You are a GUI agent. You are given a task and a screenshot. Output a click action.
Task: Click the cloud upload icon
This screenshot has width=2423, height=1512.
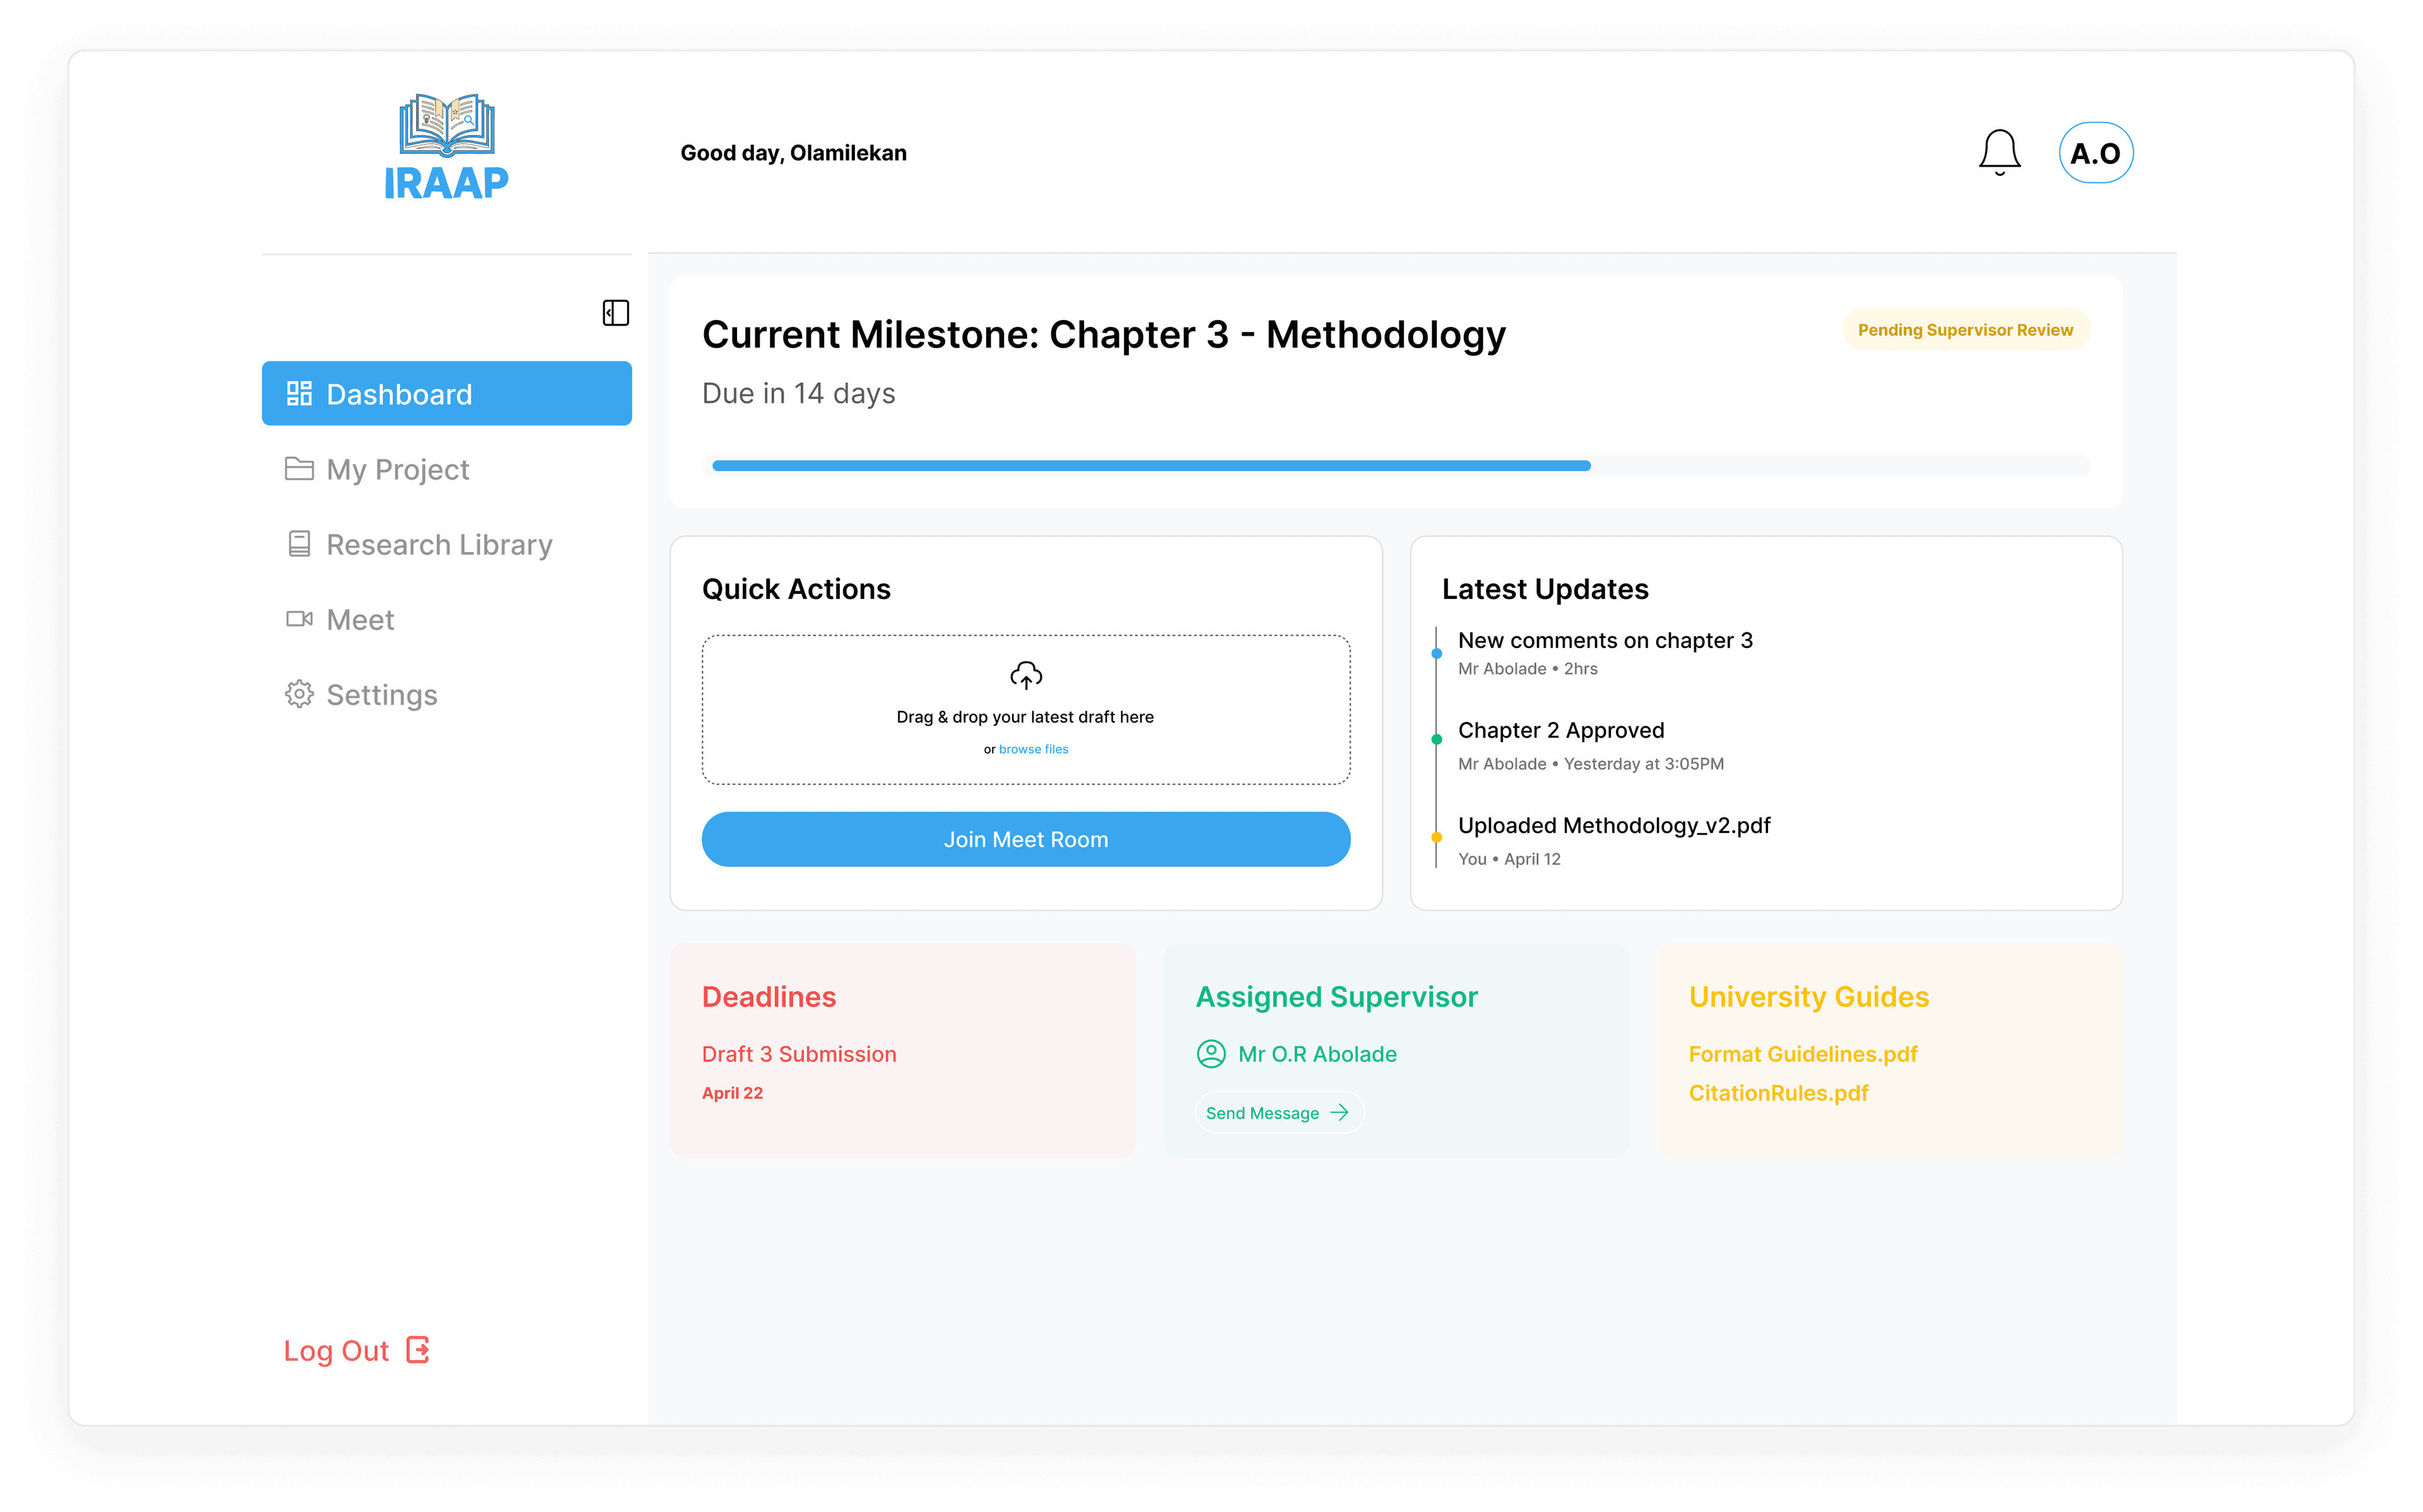1027,675
